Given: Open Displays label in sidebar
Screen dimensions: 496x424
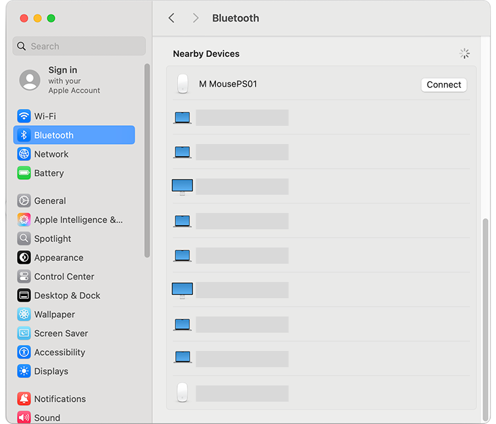Looking at the screenshot, I should coord(51,371).
